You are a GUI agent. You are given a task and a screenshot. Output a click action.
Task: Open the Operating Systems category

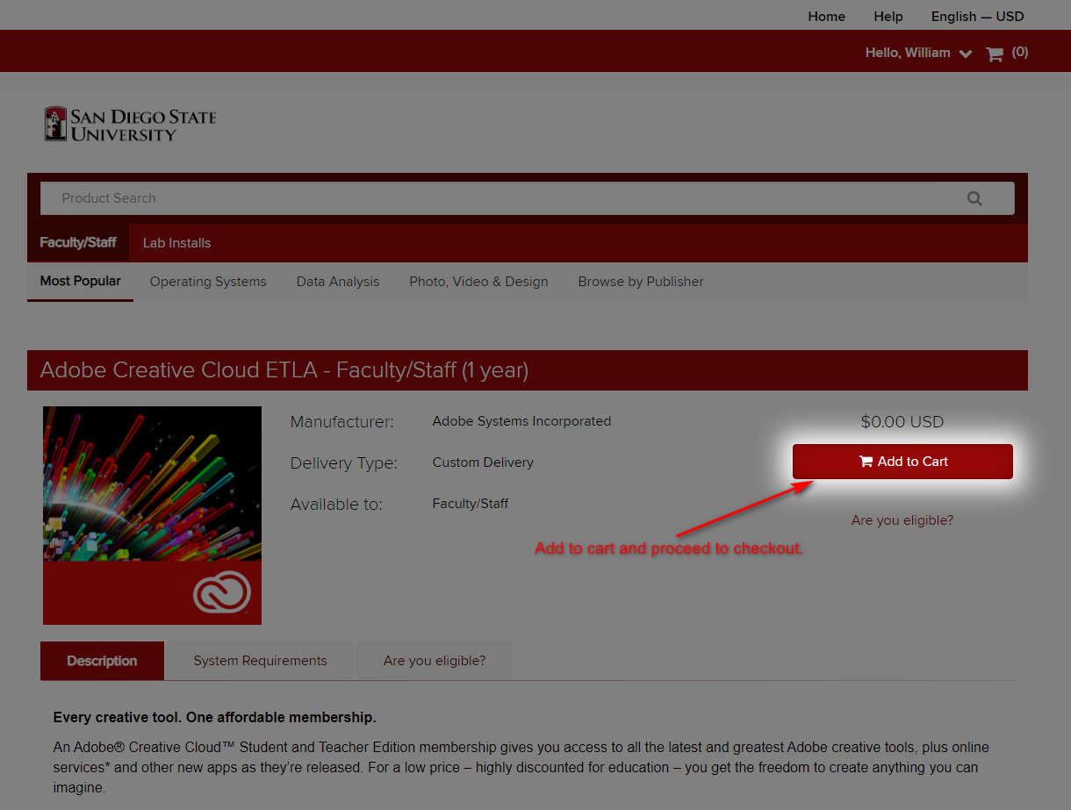coord(208,282)
